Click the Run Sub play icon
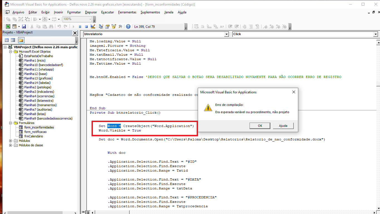The height and width of the screenshot is (214, 380). (73, 26)
